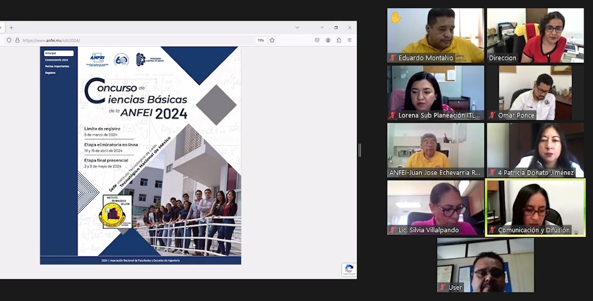Click Omar Ponce's muted microphone icon
Image resolution: width=593 pixels, height=301 pixels.
click(492, 115)
